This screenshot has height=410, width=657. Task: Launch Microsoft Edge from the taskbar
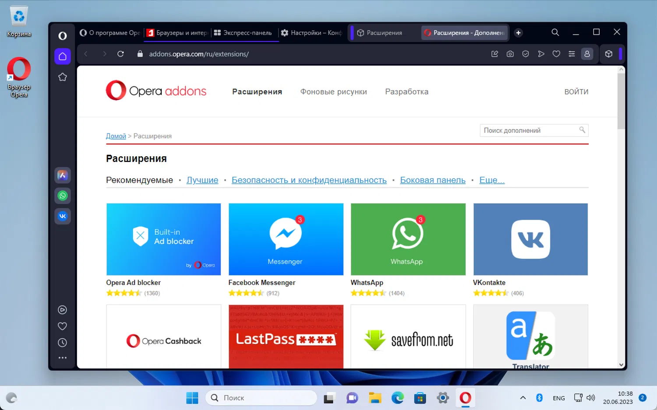tap(398, 398)
